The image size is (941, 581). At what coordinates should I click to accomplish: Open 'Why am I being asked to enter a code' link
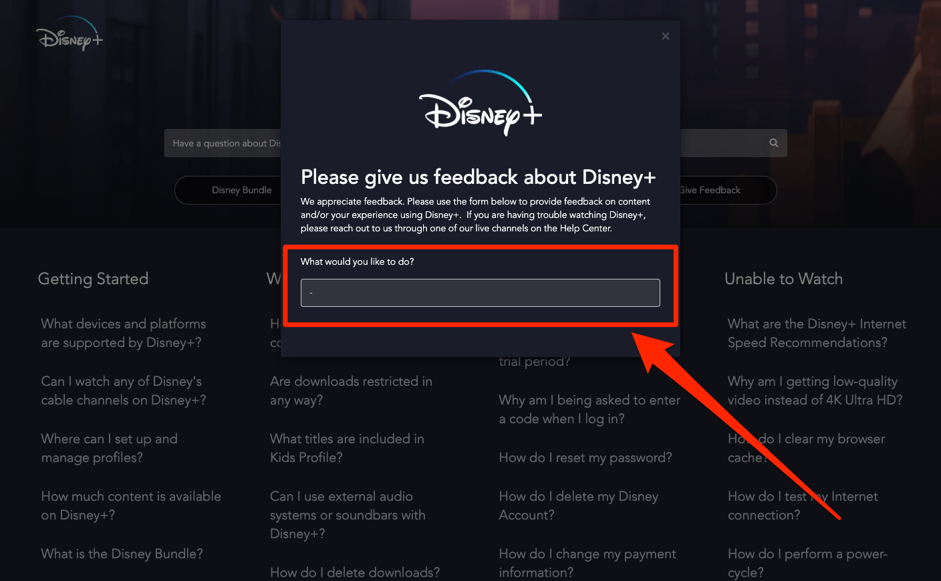coord(589,409)
